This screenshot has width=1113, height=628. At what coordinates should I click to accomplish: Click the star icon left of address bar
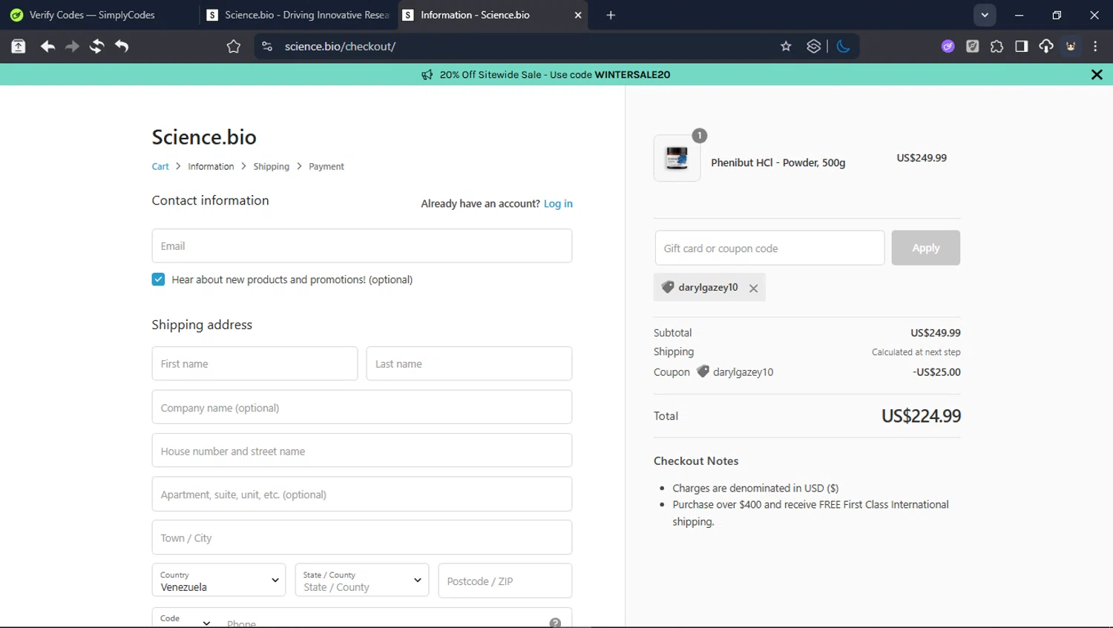tap(234, 47)
